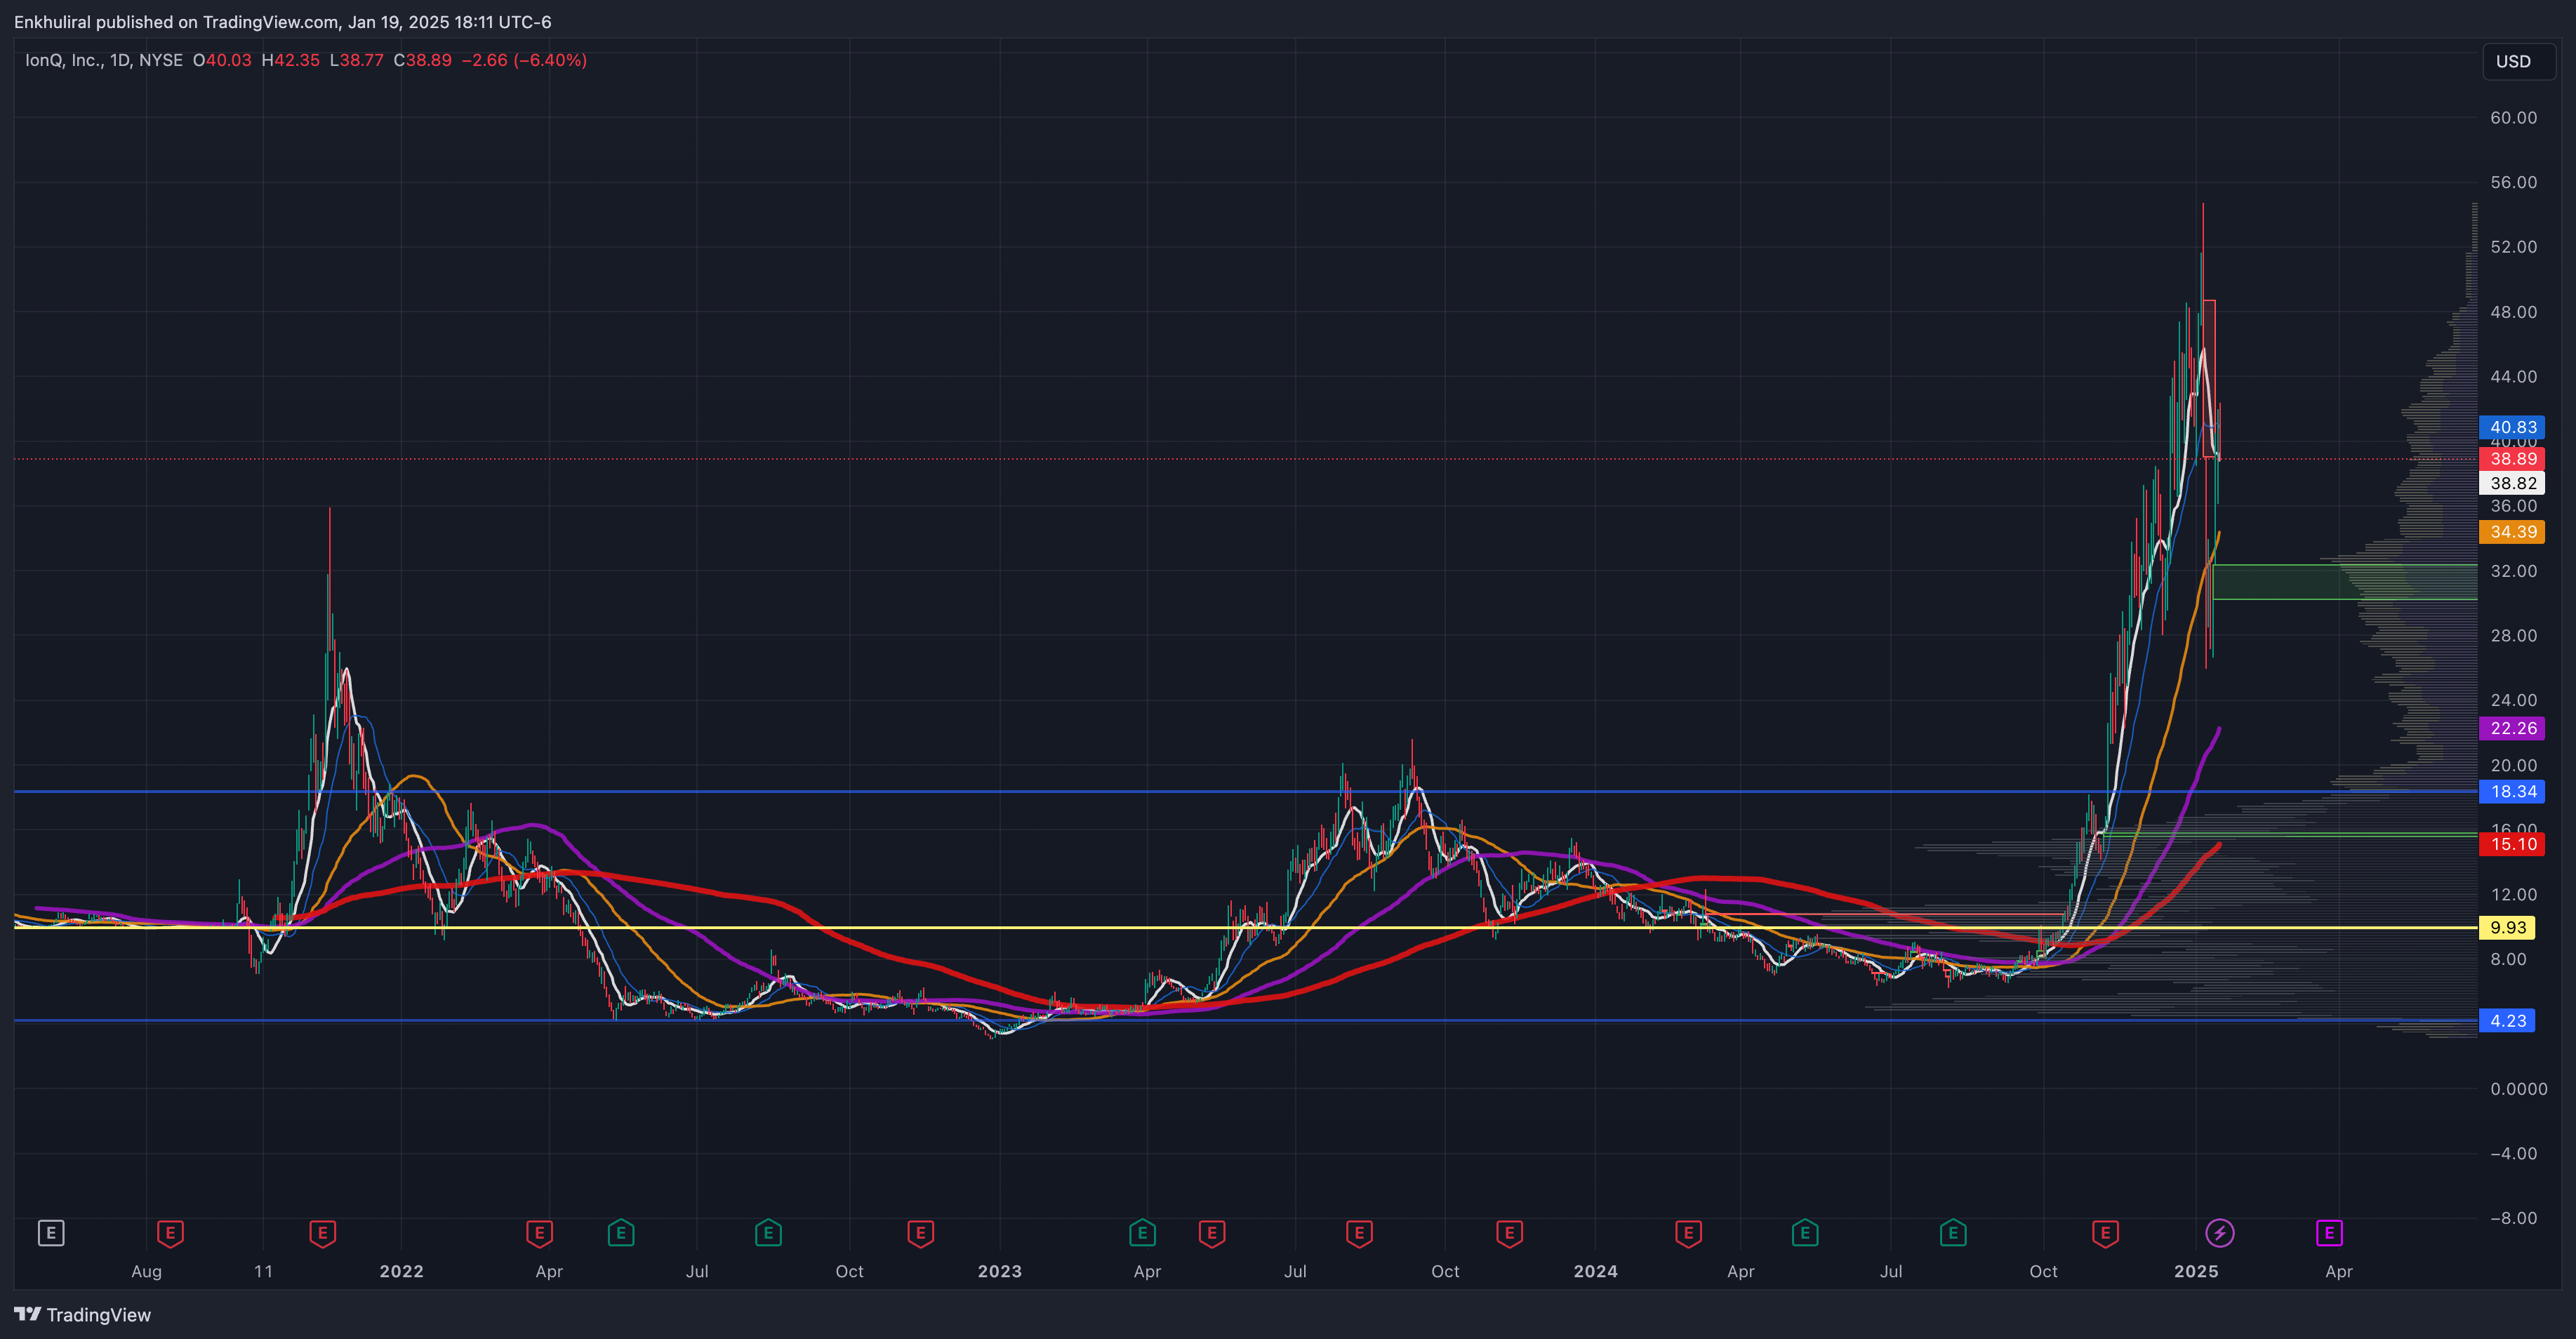Image resolution: width=2576 pixels, height=1339 pixels.
Task: Click the orange 34.39 moving average label
Action: pyautogui.click(x=2512, y=532)
